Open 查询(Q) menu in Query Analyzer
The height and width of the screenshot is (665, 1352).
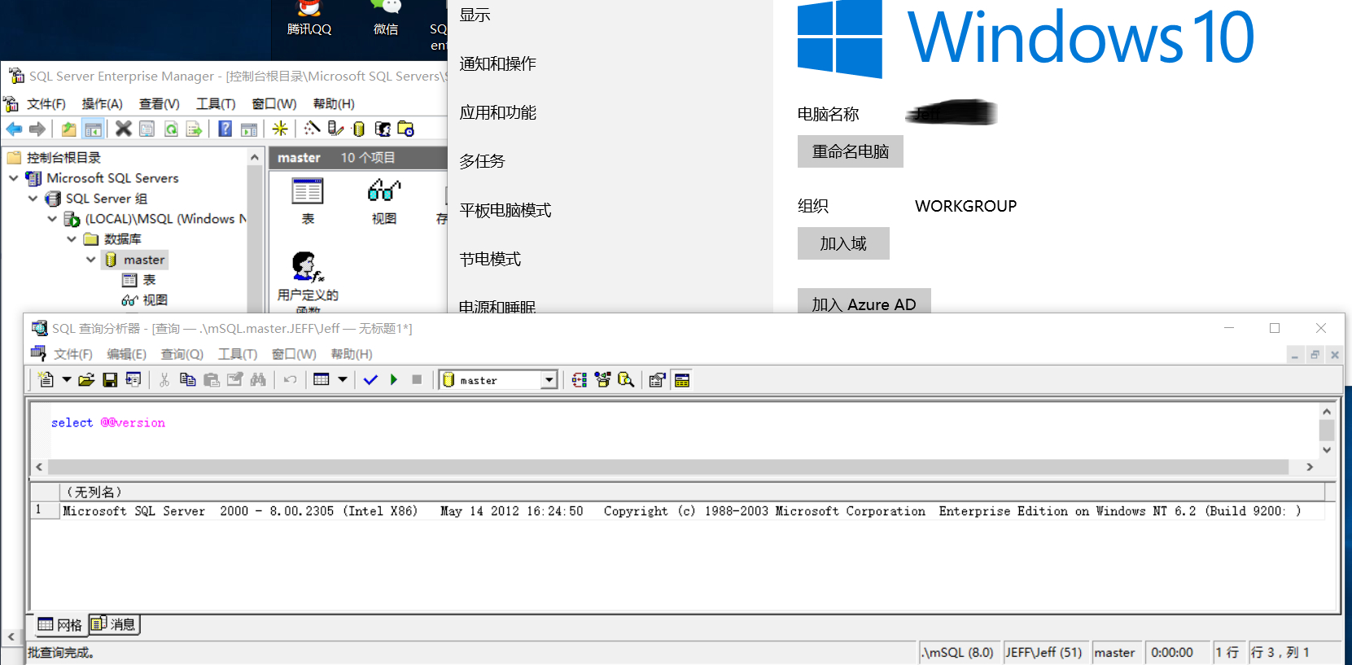pos(182,354)
